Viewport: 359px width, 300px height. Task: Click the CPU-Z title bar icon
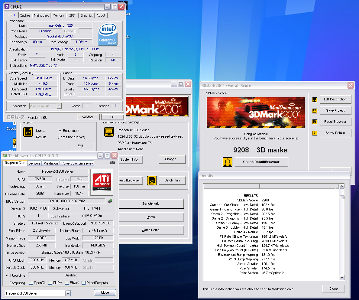click(x=7, y=7)
